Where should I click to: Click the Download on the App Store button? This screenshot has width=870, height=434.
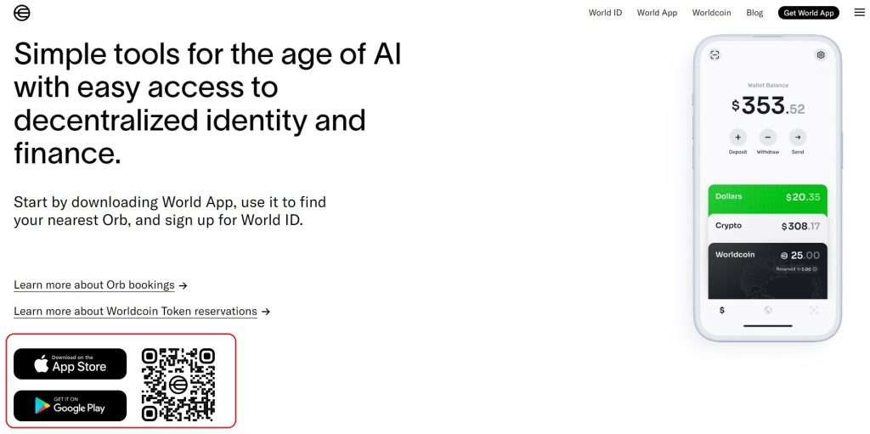71,364
